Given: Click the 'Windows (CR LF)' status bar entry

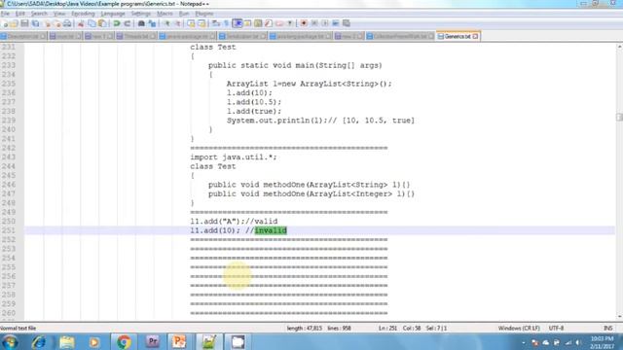Looking at the screenshot, I should pyautogui.click(x=519, y=329).
